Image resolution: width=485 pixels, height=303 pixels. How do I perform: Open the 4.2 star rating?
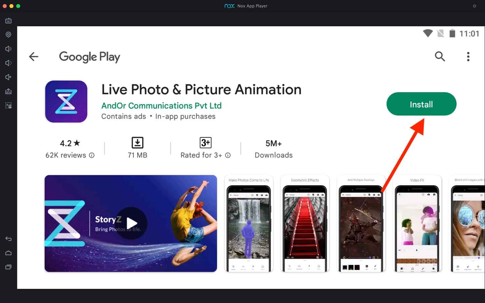[x=70, y=143]
